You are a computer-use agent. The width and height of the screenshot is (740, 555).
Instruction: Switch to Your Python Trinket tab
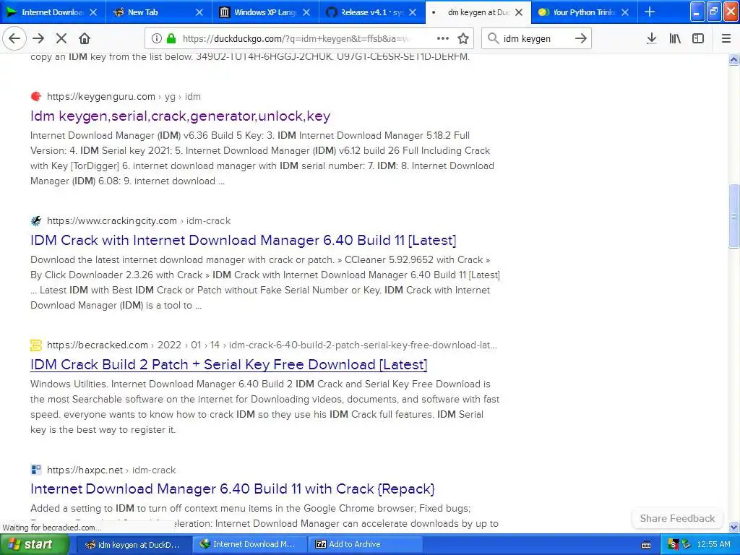[584, 12]
